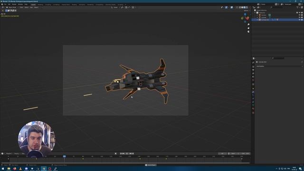This screenshot has width=304, height=171.
Task: Open the Render properties tab
Action: [x=253, y=66]
